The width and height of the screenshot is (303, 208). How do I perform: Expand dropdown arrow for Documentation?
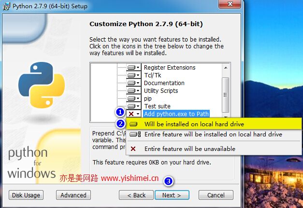click(x=138, y=83)
